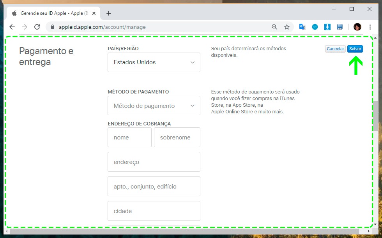This screenshot has width=382, height=238.
Task: Go back with the browser back arrow
Action: tap(12, 27)
